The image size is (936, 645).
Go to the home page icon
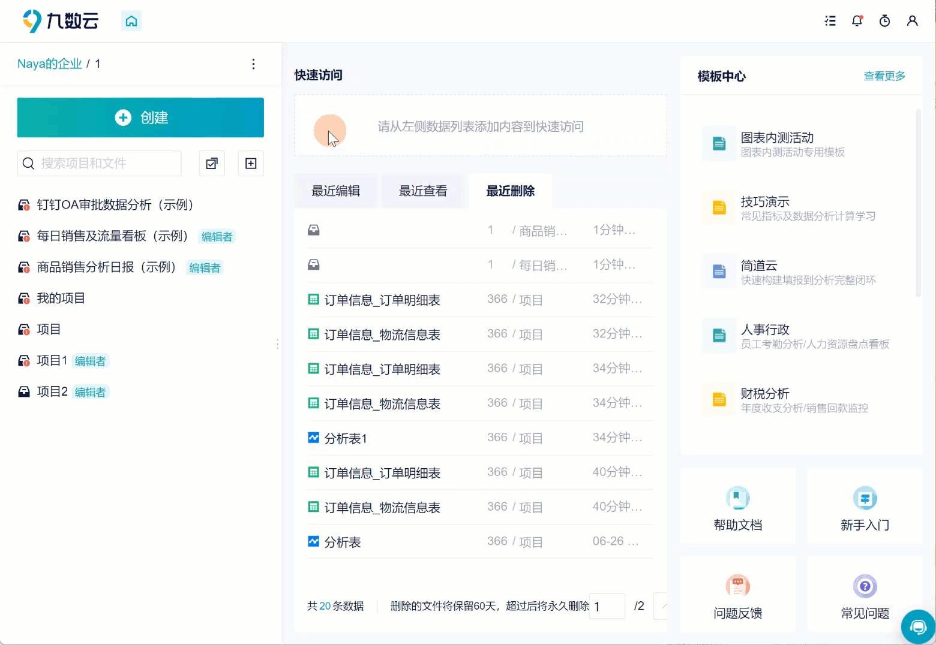tap(131, 21)
